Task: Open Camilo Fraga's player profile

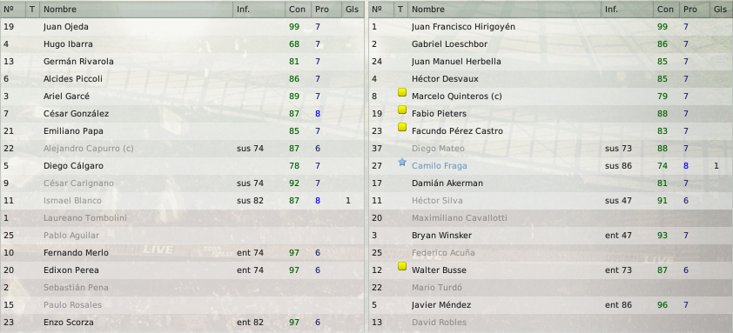Action: point(439,166)
